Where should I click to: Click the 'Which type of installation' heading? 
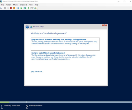(x=49, y=33)
